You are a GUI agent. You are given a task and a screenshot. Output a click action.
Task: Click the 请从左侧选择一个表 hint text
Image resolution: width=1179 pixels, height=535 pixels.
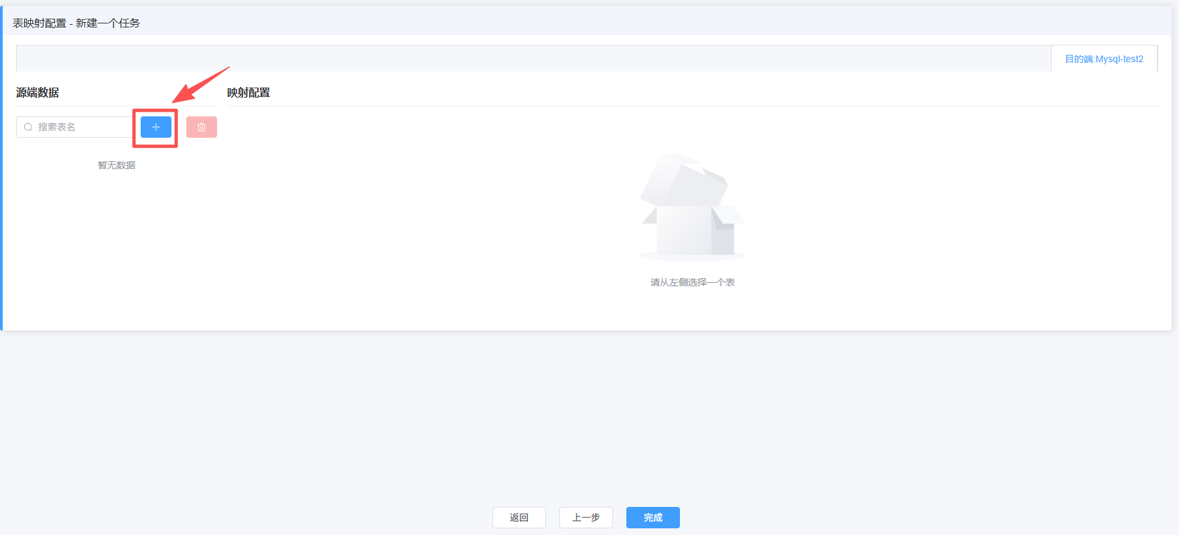tap(692, 282)
